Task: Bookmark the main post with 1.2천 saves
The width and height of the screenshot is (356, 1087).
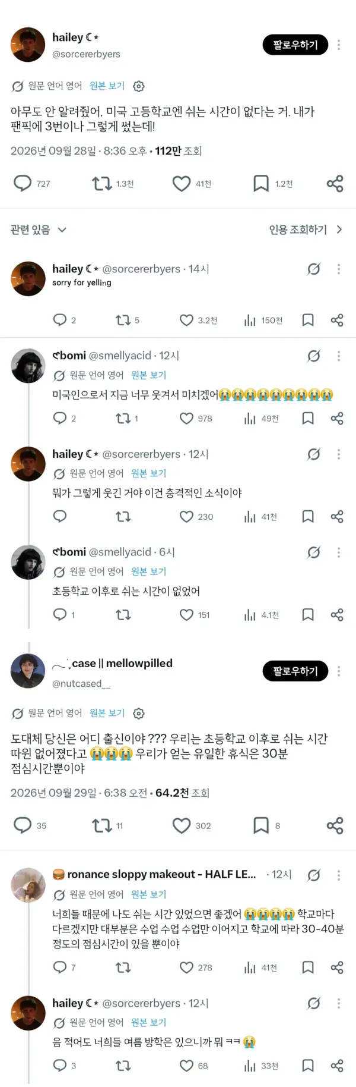Action: [261, 184]
